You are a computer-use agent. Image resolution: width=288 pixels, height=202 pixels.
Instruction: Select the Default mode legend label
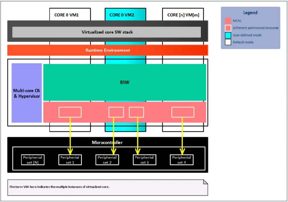coord(243,42)
